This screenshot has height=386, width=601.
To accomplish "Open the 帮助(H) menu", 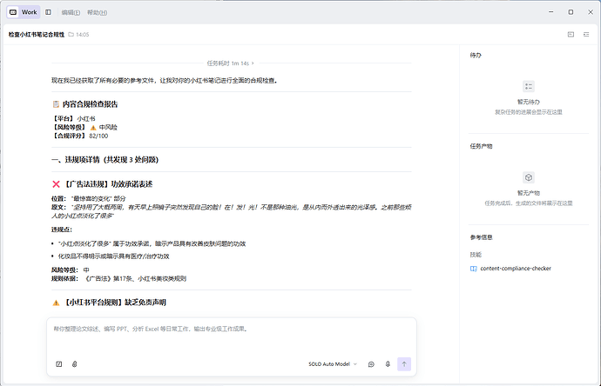I will [x=97, y=13].
